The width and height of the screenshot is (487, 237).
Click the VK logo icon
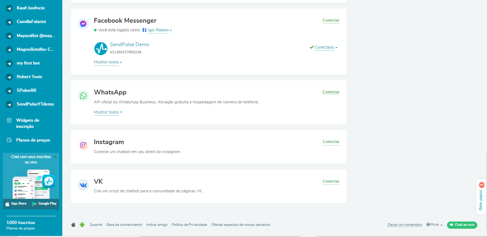[83, 185]
